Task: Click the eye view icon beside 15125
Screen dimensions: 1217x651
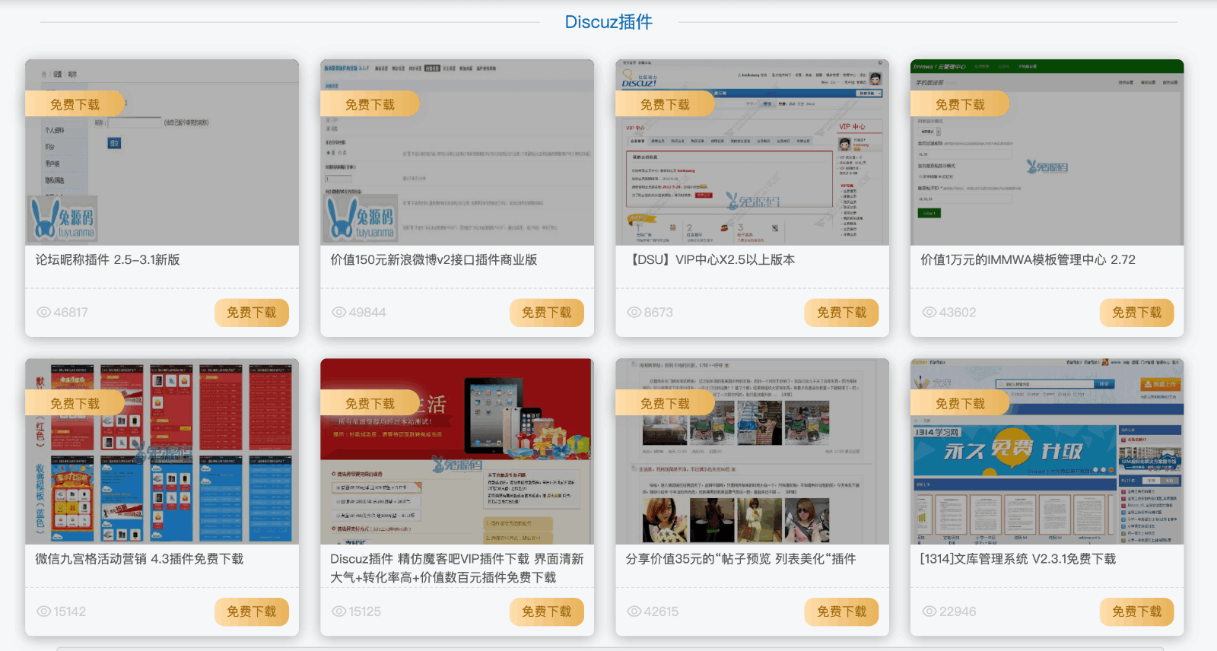Action: click(338, 611)
